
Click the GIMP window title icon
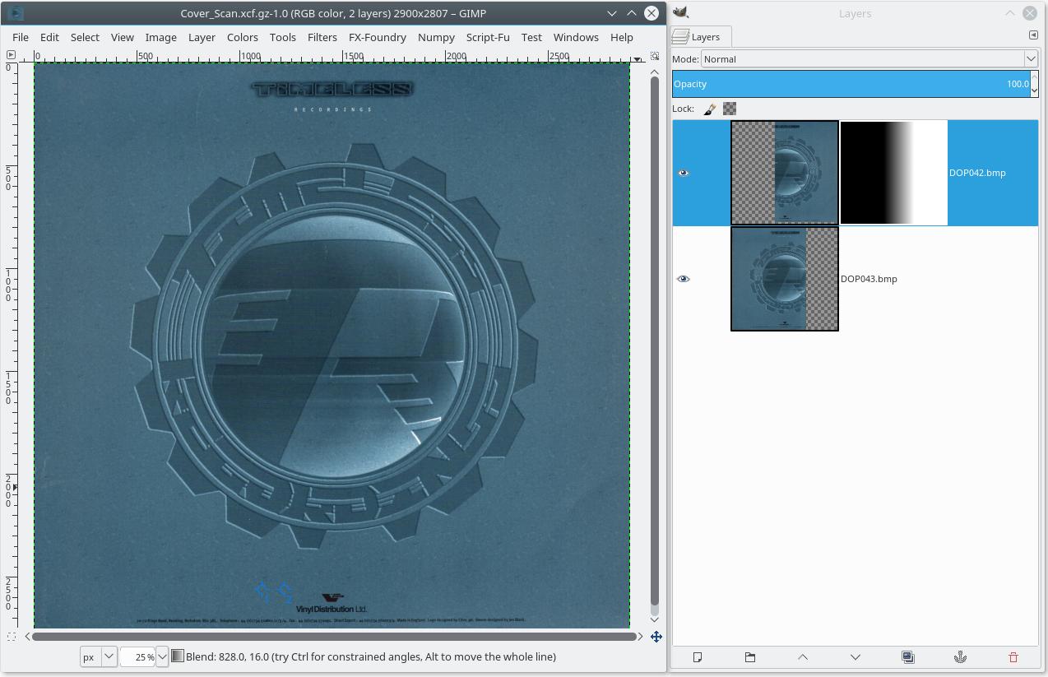[x=14, y=13]
